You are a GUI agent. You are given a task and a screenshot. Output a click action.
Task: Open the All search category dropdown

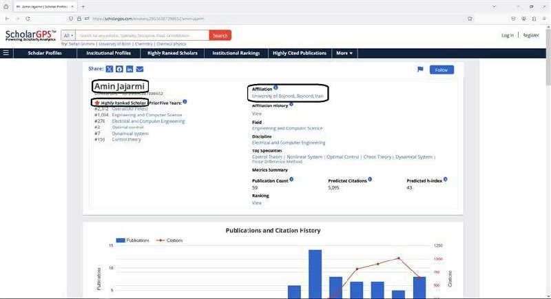pyautogui.click(x=68, y=36)
